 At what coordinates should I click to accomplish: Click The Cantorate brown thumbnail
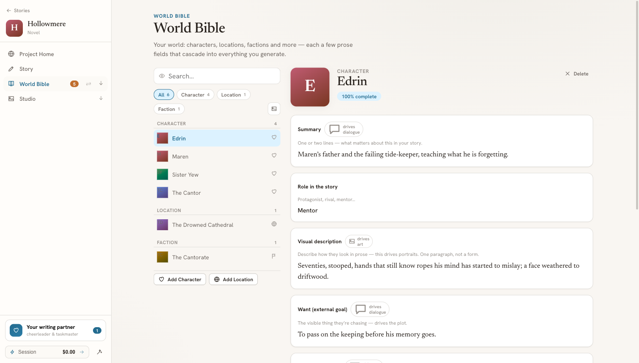tap(163, 257)
